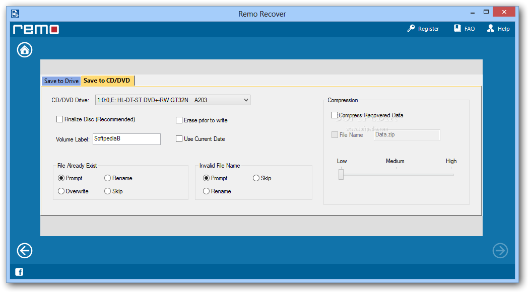Enable Use Current Date checkbox
The image size is (529, 293).
179,138
